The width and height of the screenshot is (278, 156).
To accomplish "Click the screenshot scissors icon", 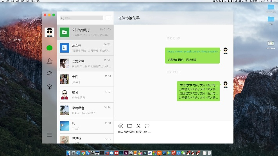I will pos(138,126).
